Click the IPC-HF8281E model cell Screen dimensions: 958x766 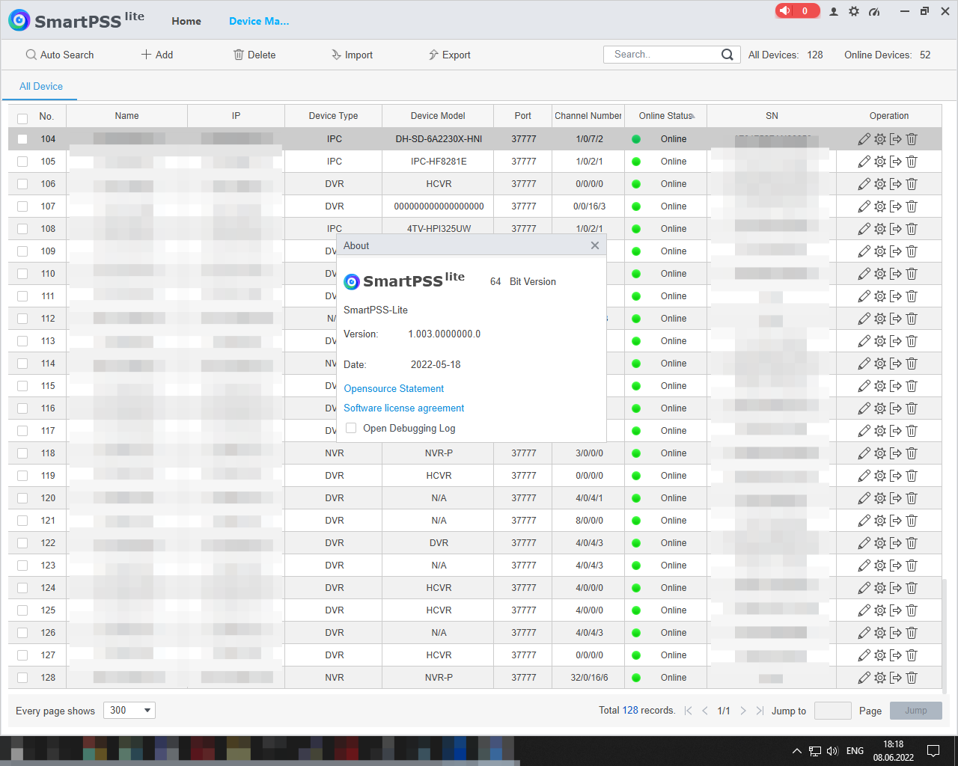point(439,162)
